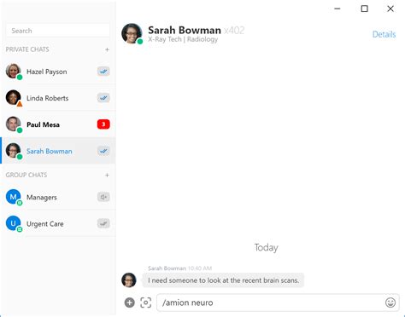Screen dimensions: 405x317
Task: Click the X-Ray Tech | Radiology subtitle
Action: pos(183,39)
